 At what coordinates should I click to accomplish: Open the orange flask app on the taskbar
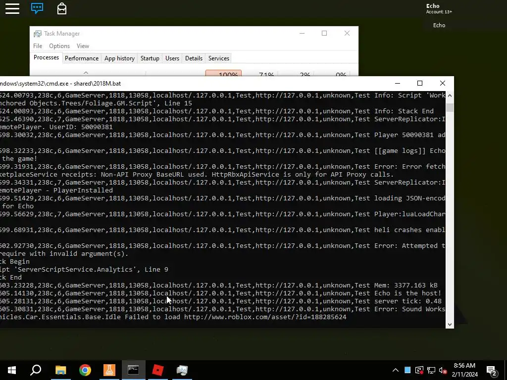[x=109, y=370]
